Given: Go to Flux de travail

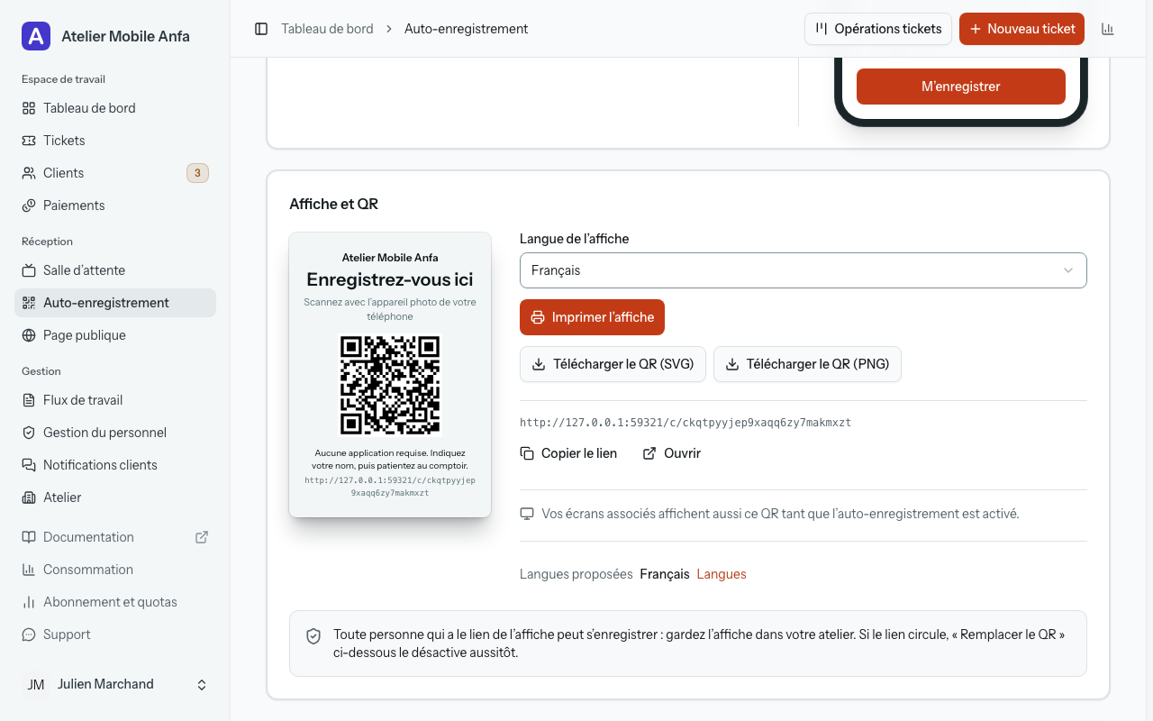Looking at the screenshot, I should click(x=115, y=400).
